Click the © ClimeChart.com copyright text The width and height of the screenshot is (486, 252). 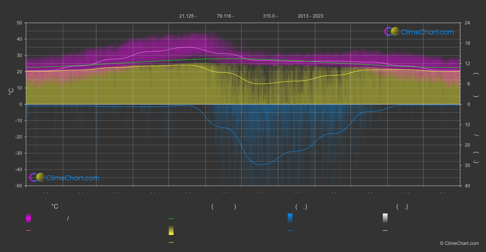point(459,243)
